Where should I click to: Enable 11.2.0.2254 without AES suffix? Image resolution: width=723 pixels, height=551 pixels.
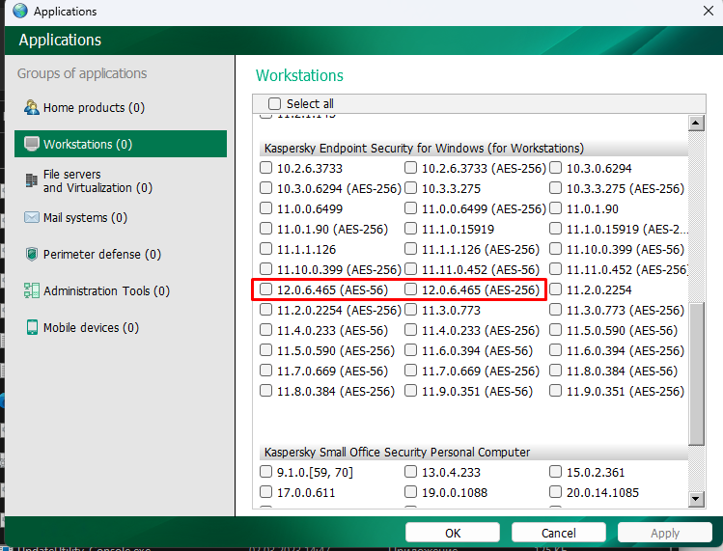[555, 289]
